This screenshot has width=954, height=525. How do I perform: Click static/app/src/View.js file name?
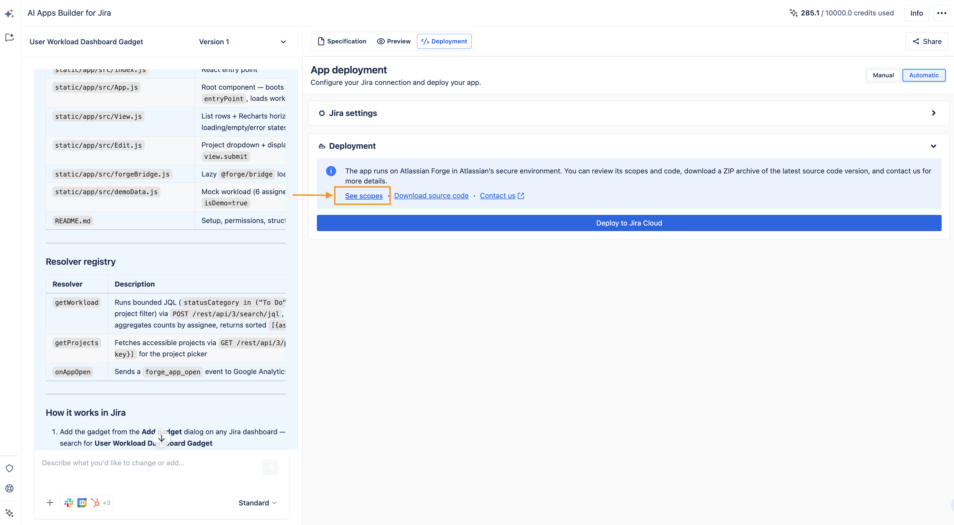(x=98, y=117)
